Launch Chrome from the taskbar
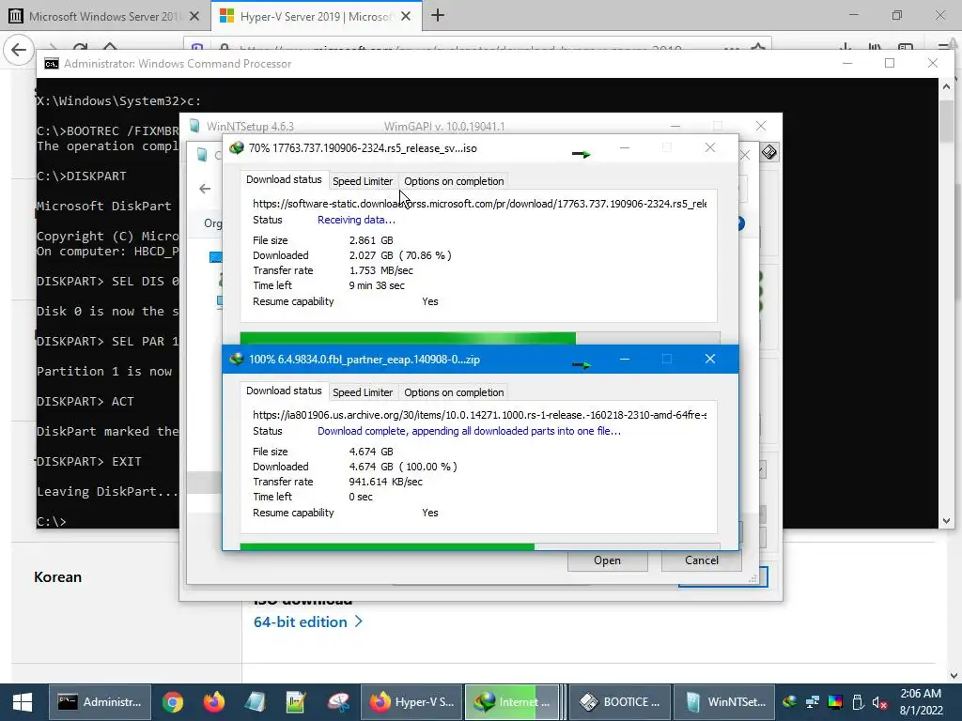The width and height of the screenshot is (962, 721). (x=173, y=702)
